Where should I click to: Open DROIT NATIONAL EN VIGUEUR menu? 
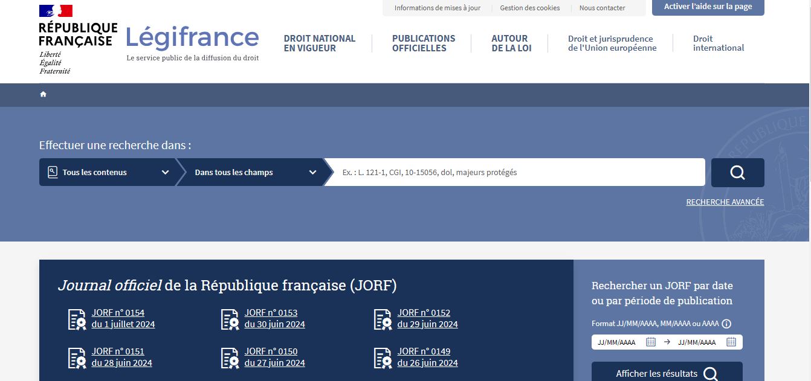click(320, 43)
